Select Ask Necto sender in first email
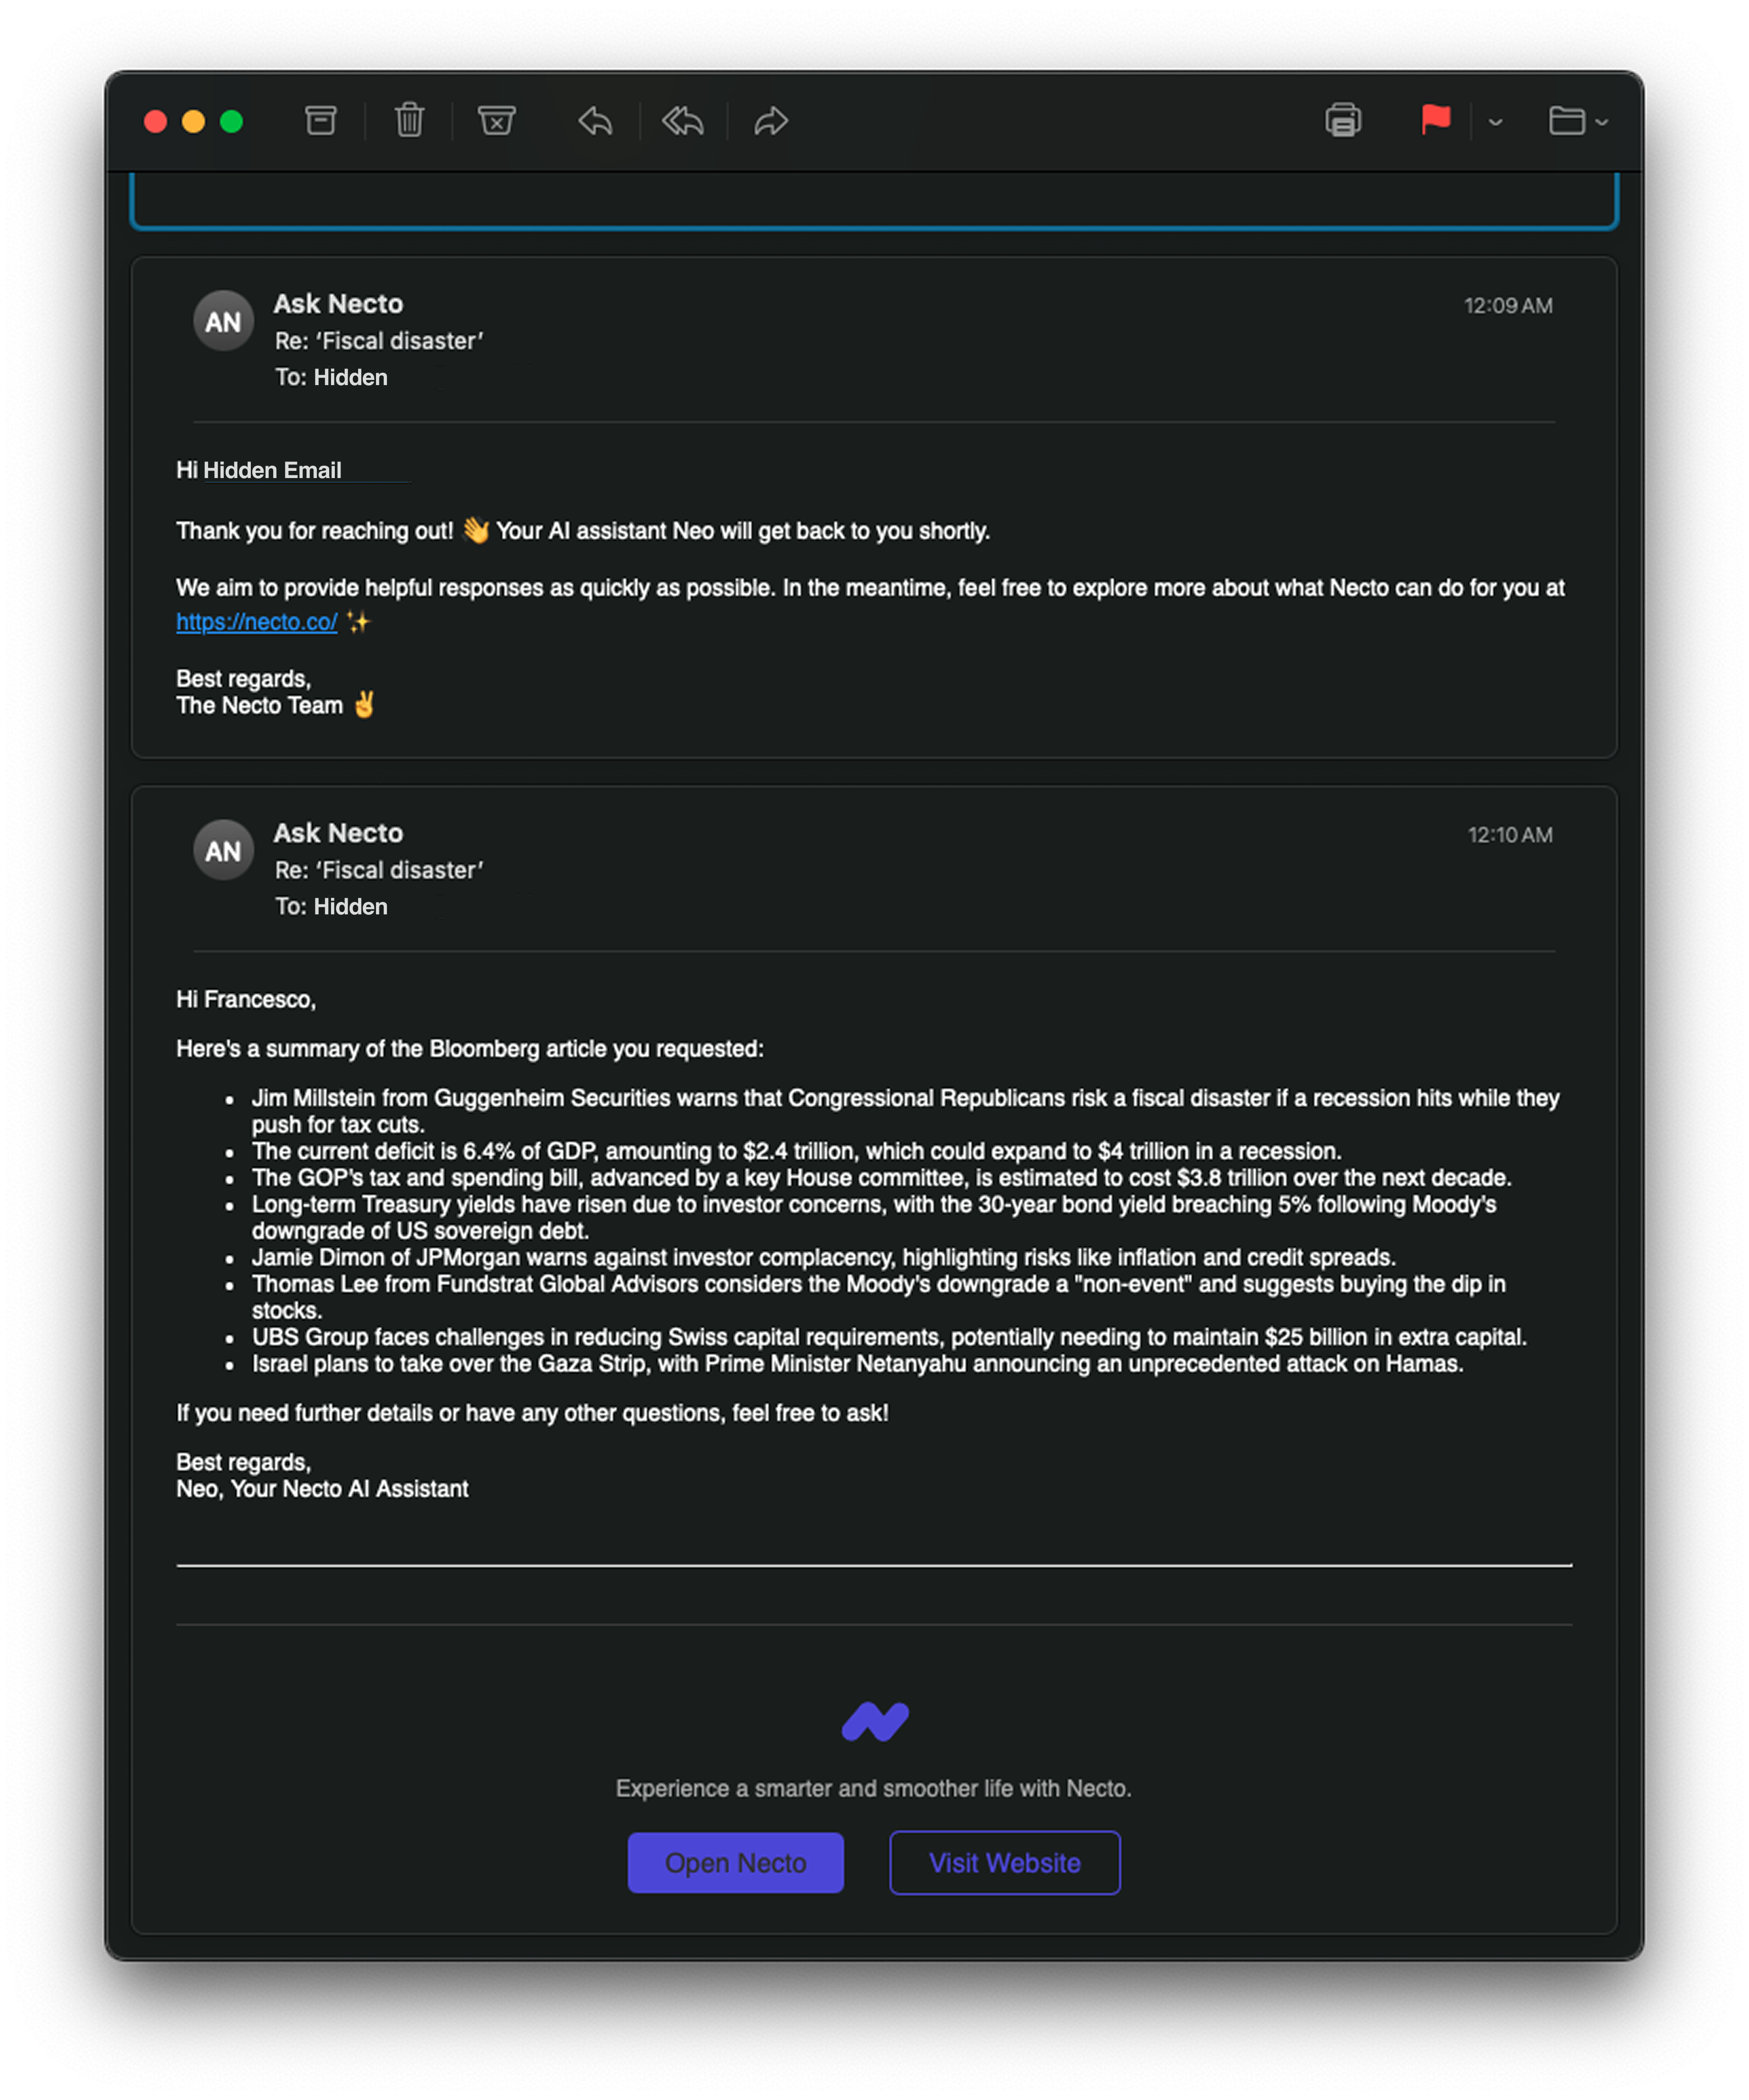Viewport: 1749px width, 2100px height. coord(338,304)
